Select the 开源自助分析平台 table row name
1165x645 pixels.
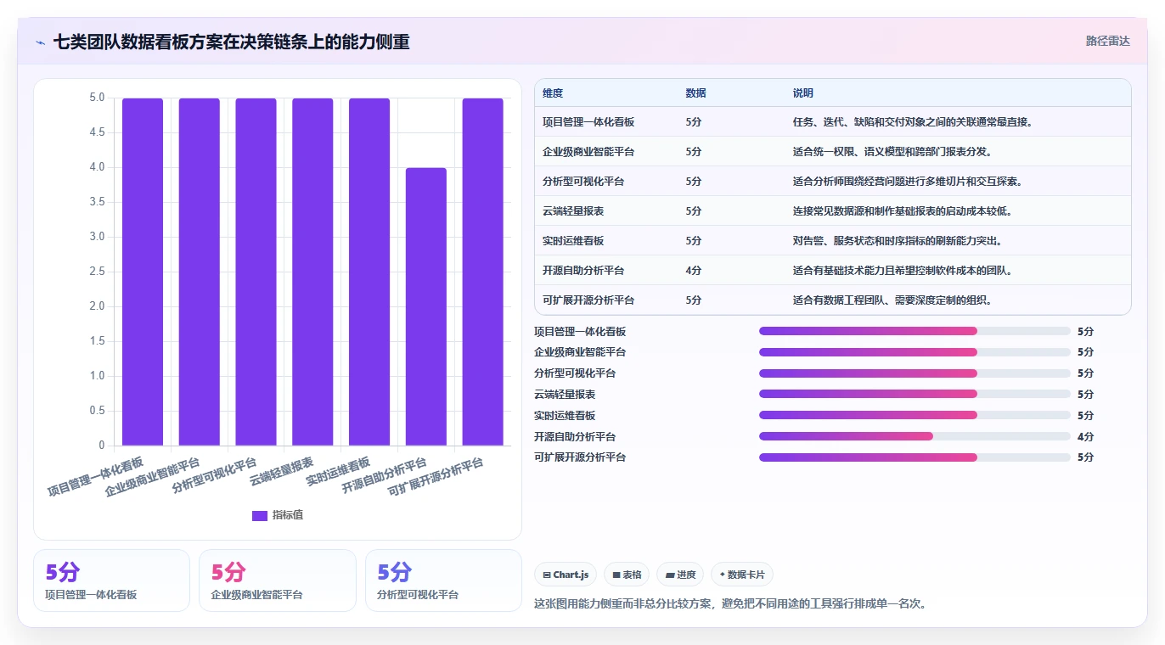[583, 271]
